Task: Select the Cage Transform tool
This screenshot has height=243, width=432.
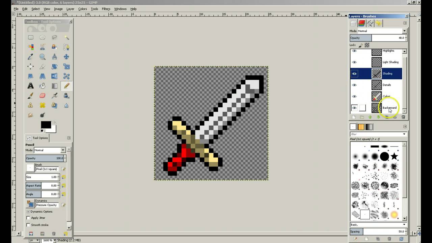Action: point(66,76)
